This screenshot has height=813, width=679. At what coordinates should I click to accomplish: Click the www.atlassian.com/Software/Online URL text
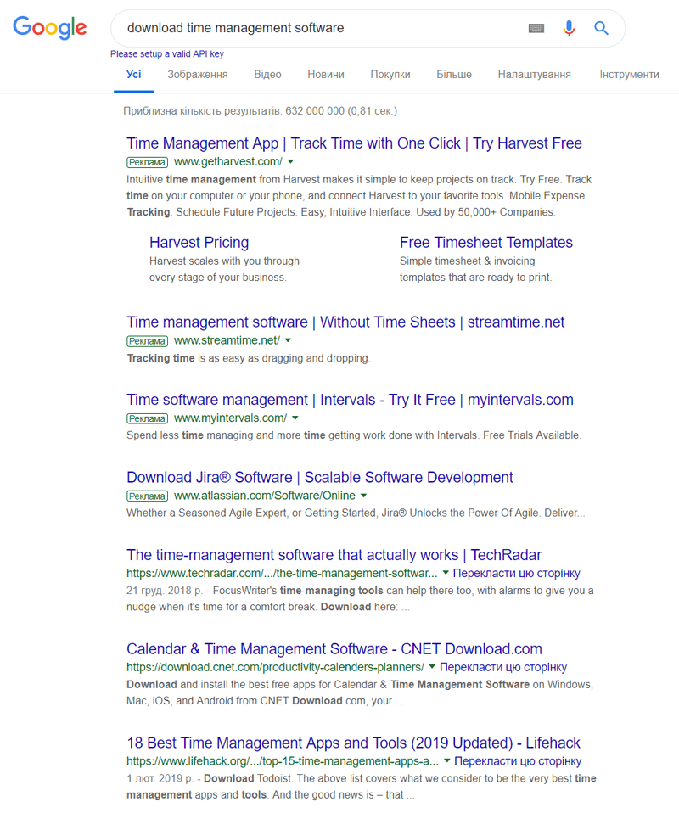[265, 496]
